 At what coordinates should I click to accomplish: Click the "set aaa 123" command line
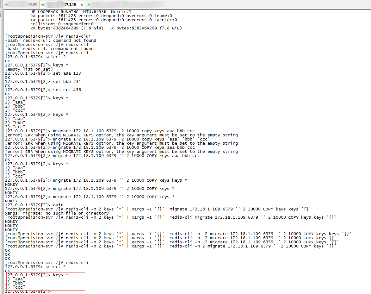coord(67,73)
